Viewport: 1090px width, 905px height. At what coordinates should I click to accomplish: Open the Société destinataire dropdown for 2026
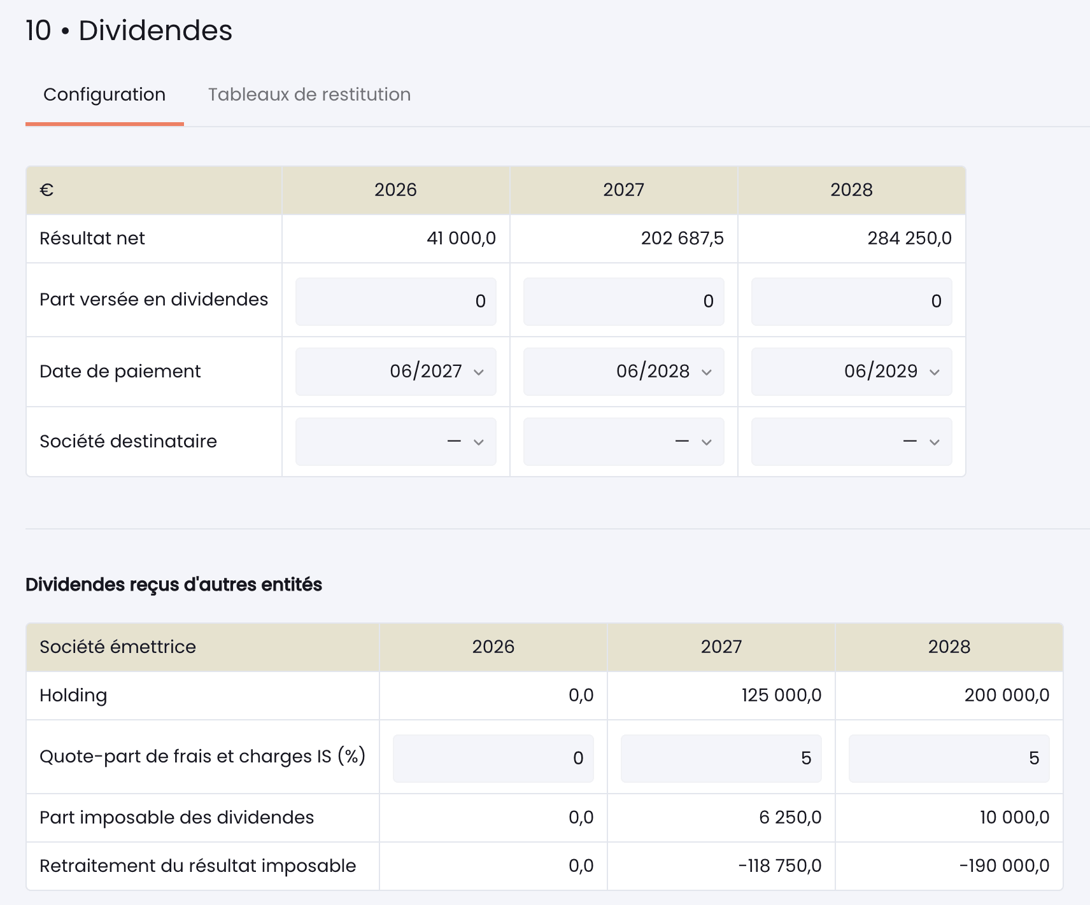pos(395,441)
